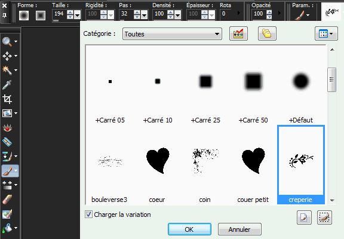The width and height of the screenshot is (344, 239).
Task: Choose the Red Eye tool
Action: 7,128
